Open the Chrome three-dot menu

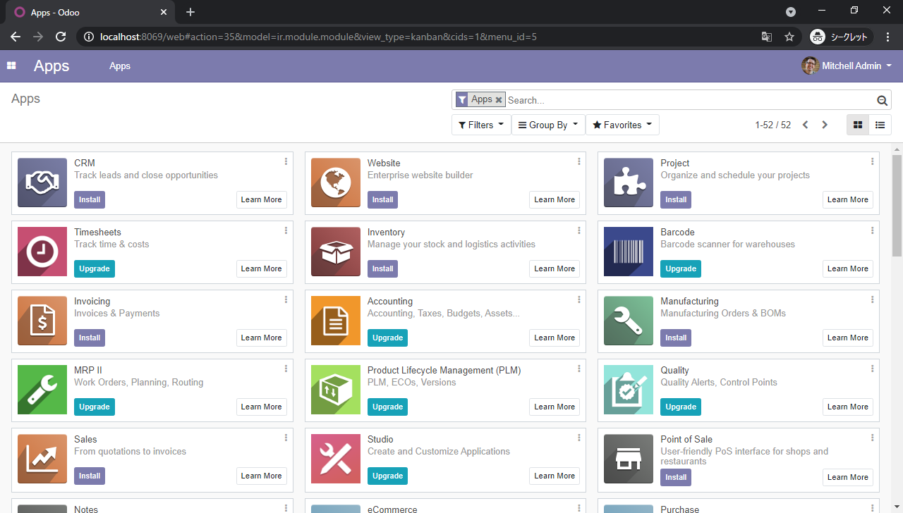pos(887,37)
